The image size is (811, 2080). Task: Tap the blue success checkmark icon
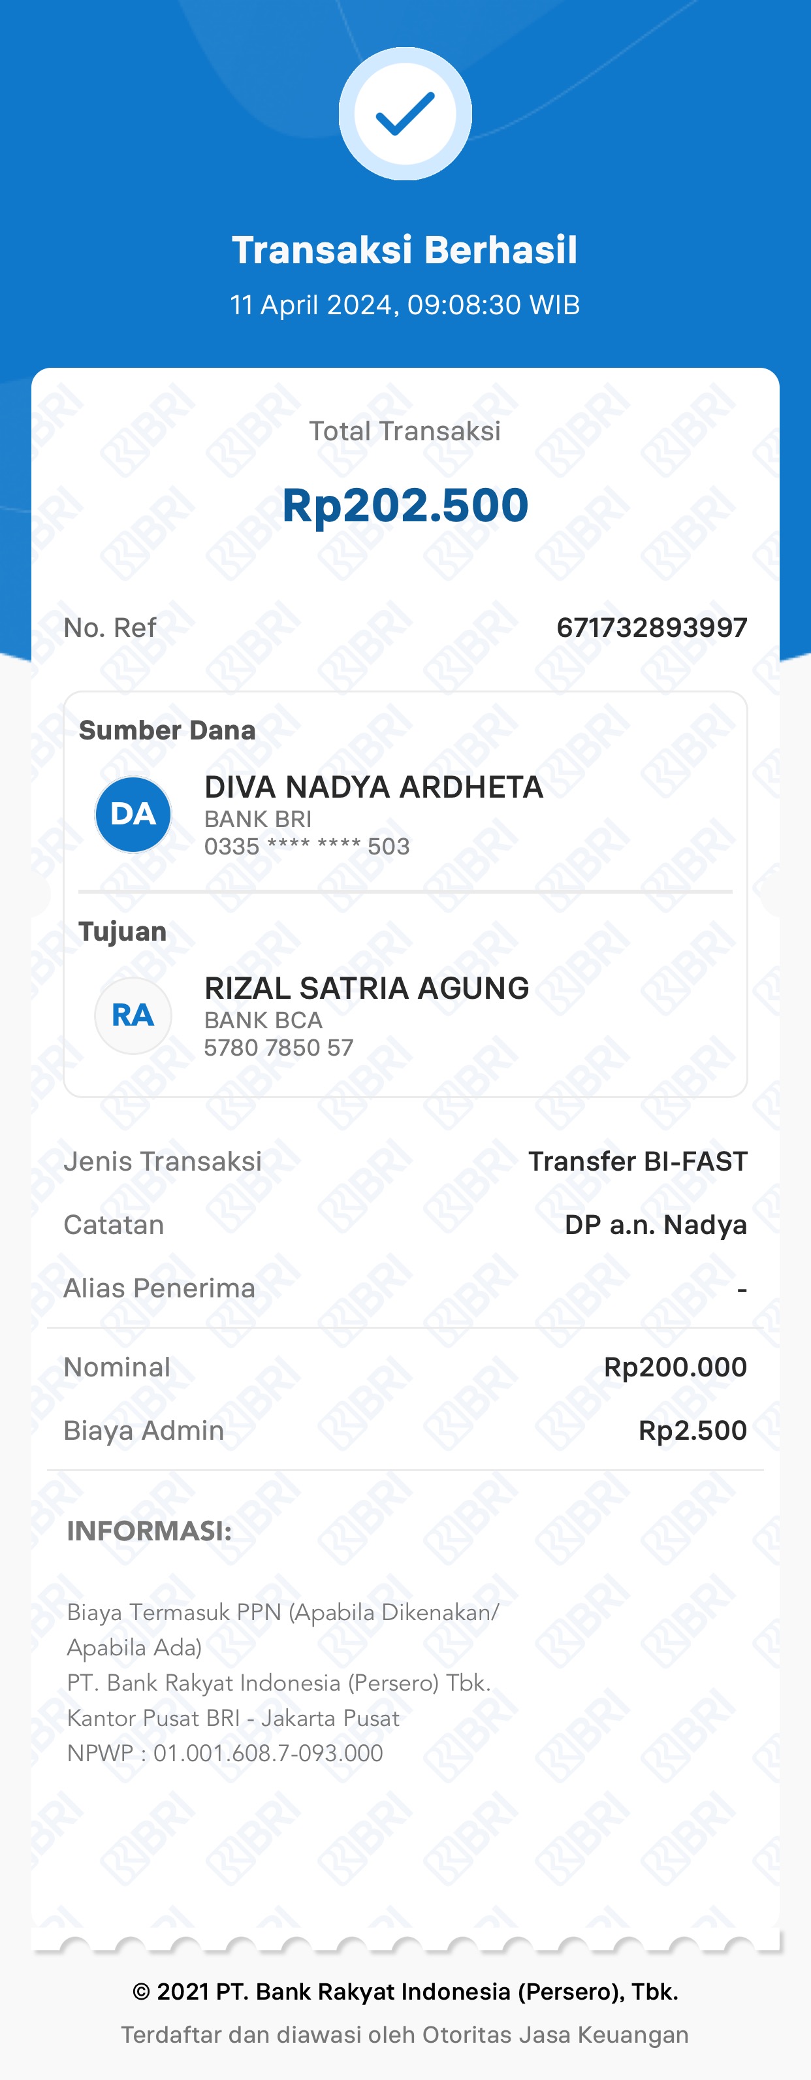[405, 114]
